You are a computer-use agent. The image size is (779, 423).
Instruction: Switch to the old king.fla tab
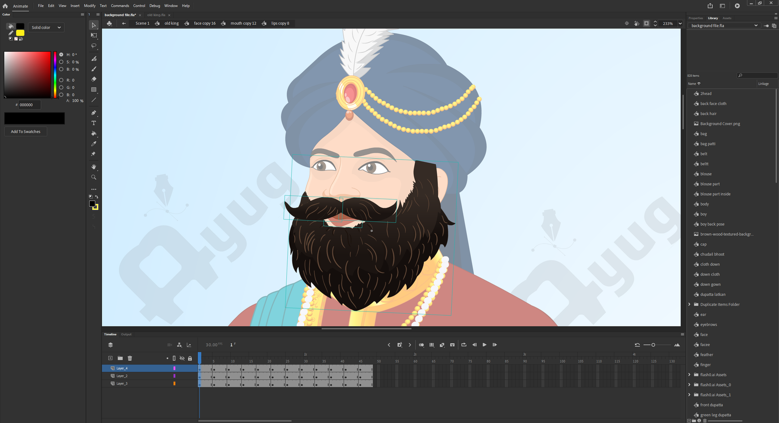click(x=156, y=15)
